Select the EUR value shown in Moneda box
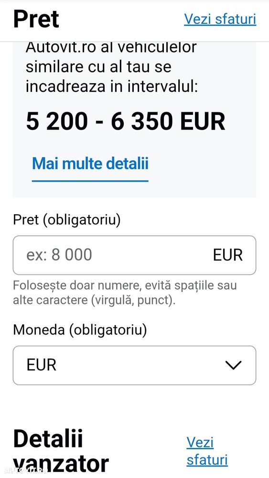This screenshot has height=478, width=269. click(x=42, y=365)
